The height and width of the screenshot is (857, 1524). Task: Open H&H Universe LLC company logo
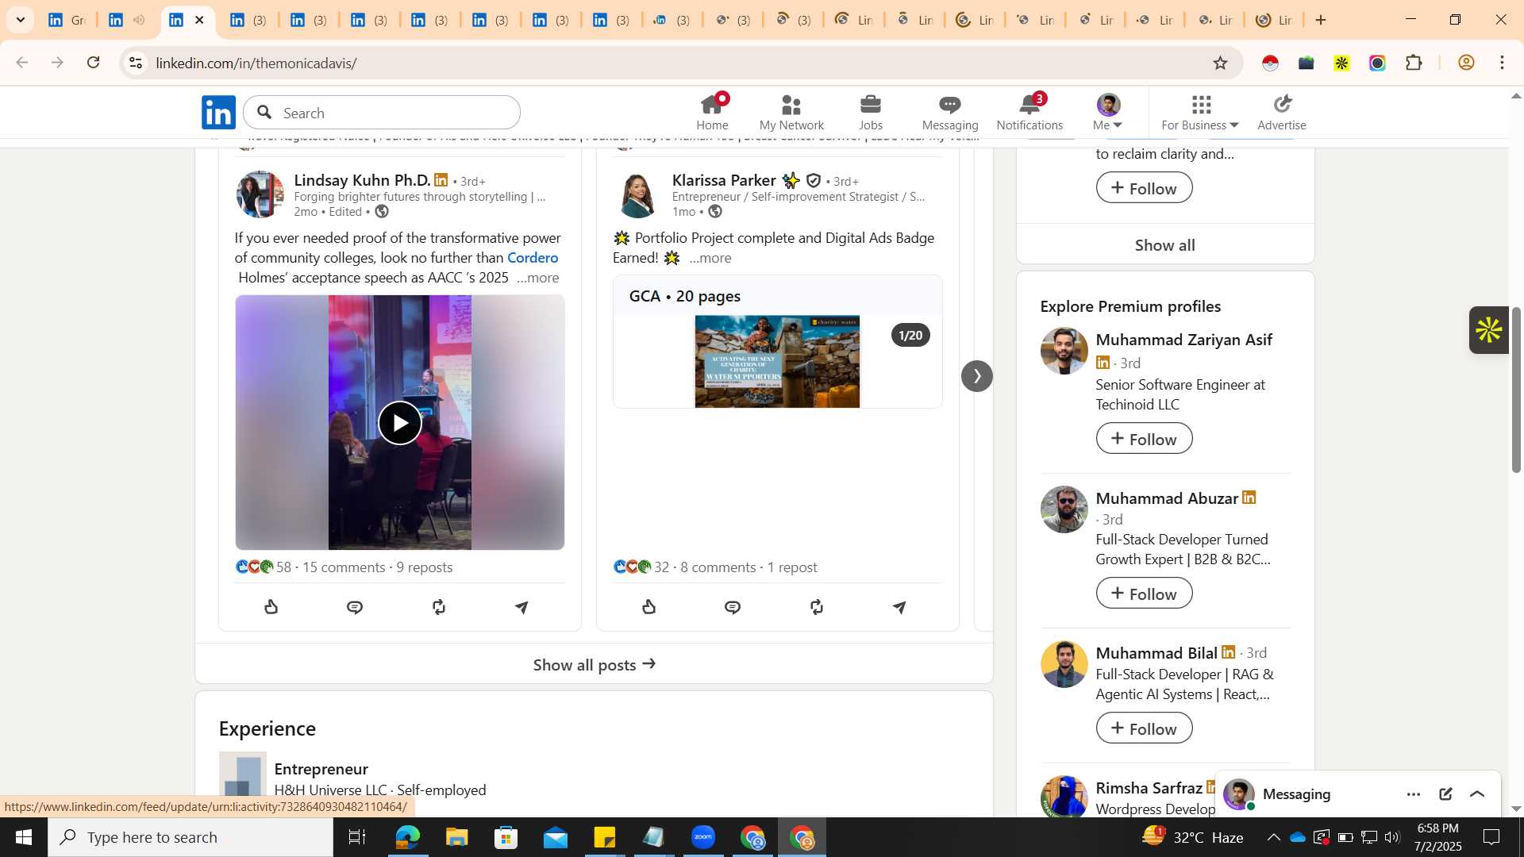click(243, 774)
